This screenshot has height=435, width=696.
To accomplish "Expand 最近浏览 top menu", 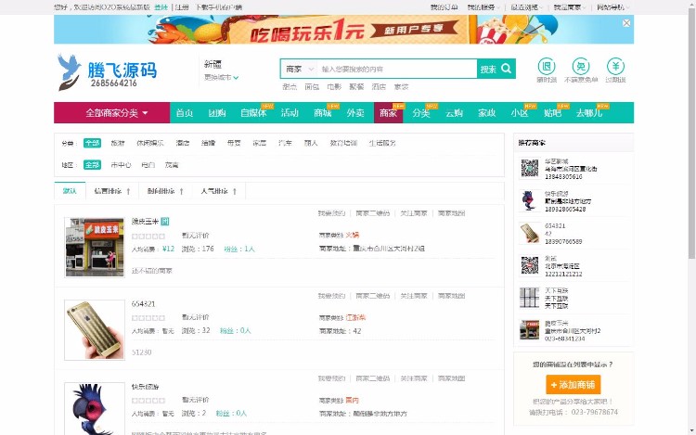I will pyautogui.click(x=526, y=7).
